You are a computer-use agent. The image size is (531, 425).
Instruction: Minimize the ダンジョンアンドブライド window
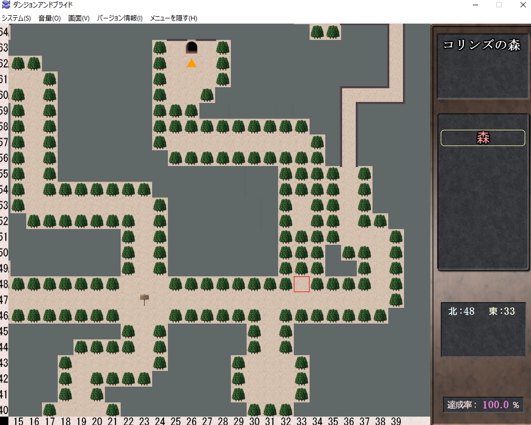pos(475,5)
